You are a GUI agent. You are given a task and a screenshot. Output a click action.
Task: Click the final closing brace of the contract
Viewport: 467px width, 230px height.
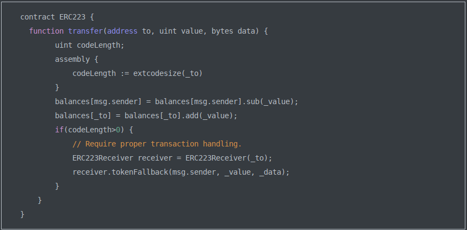pos(22,214)
